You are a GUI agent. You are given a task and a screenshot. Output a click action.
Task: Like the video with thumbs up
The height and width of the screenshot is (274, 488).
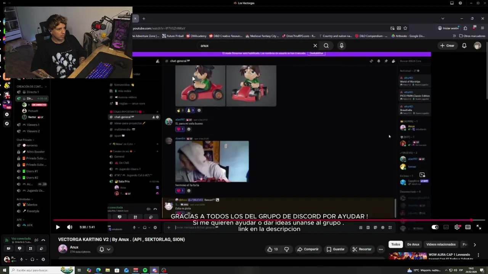pyautogui.click(x=272, y=249)
